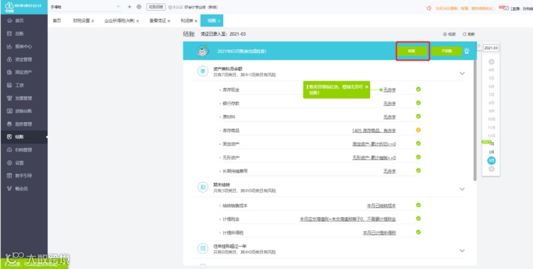Click the green 结账 button
The width and height of the screenshot is (533, 269).
point(412,51)
